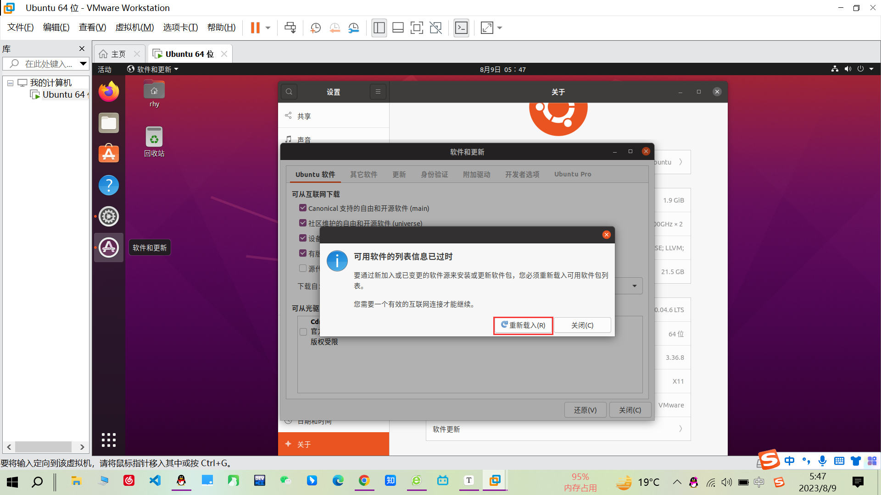Open the Settings hamburger menu button
This screenshot has width=881, height=495.
378,92
